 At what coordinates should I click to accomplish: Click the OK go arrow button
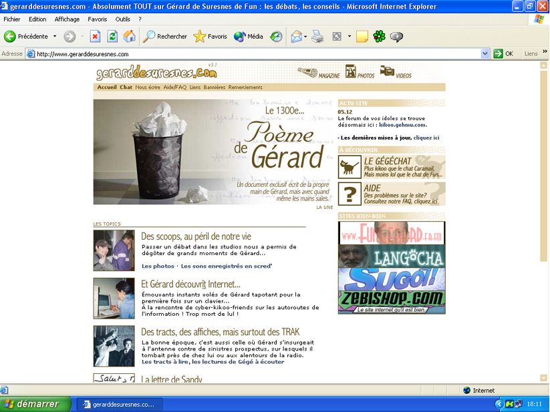click(503, 53)
